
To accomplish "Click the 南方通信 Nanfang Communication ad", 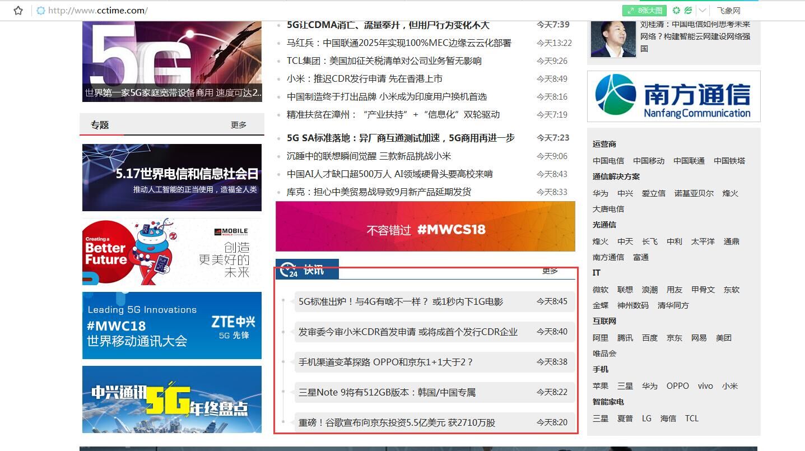I will tap(674, 96).
